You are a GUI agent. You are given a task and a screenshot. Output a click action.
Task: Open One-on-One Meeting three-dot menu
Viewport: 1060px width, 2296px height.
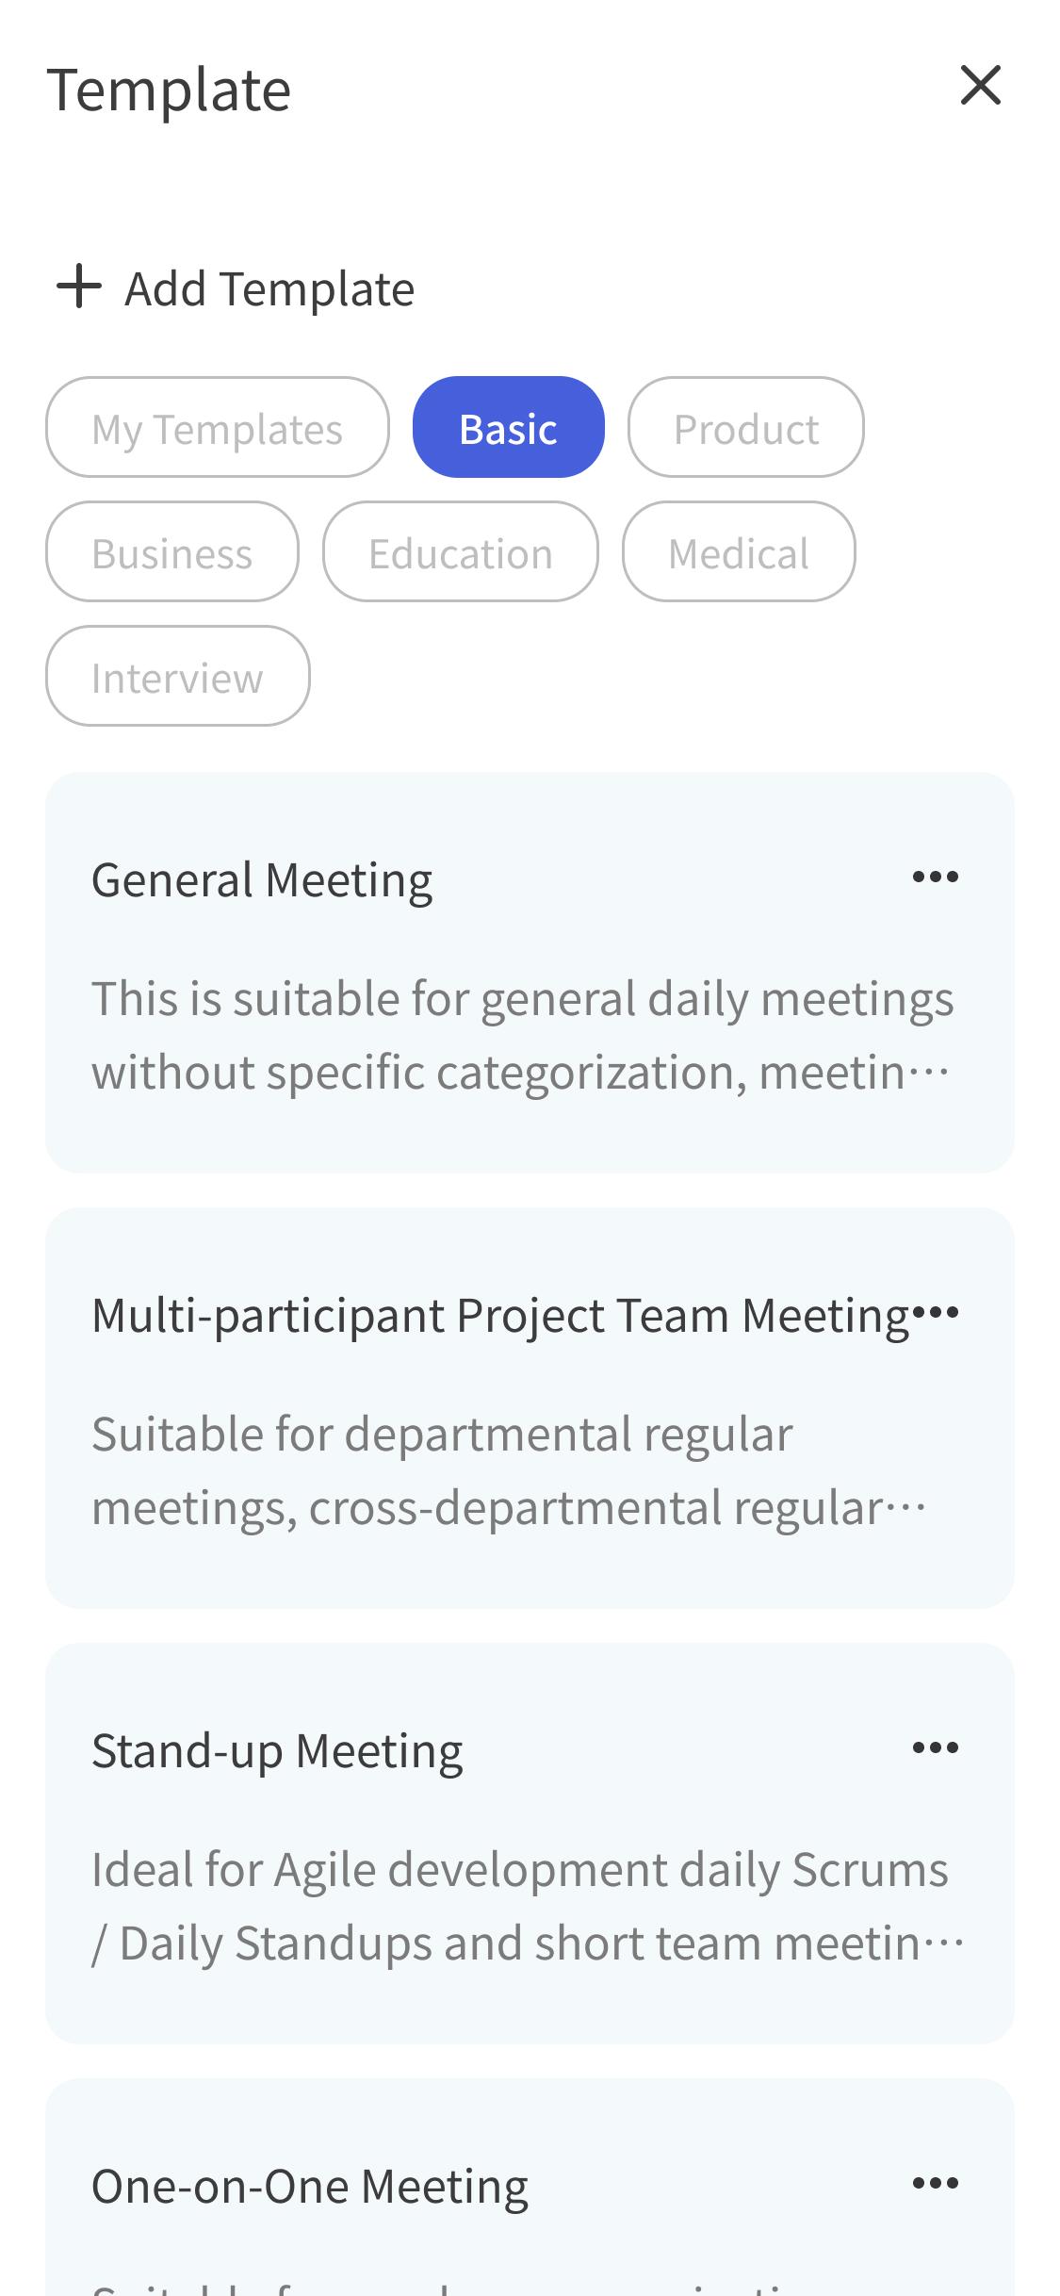point(935,2184)
